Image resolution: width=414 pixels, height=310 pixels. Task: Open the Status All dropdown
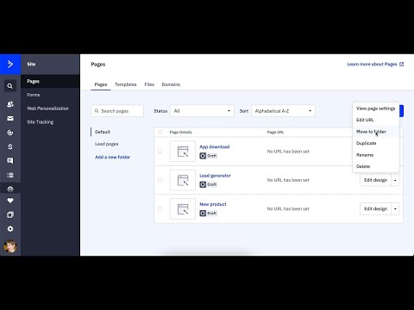(x=202, y=111)
